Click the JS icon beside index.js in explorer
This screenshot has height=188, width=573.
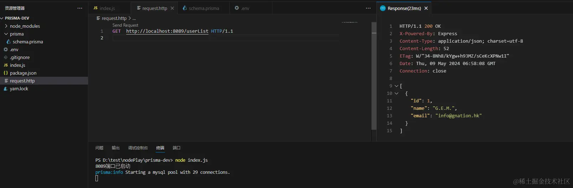point(6,65)
